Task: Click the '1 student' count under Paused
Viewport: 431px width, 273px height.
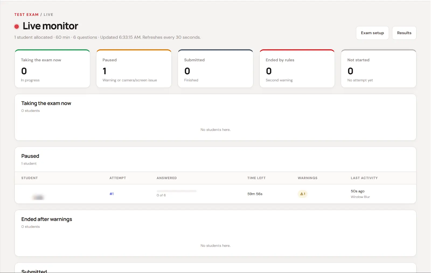Action: 29,164
